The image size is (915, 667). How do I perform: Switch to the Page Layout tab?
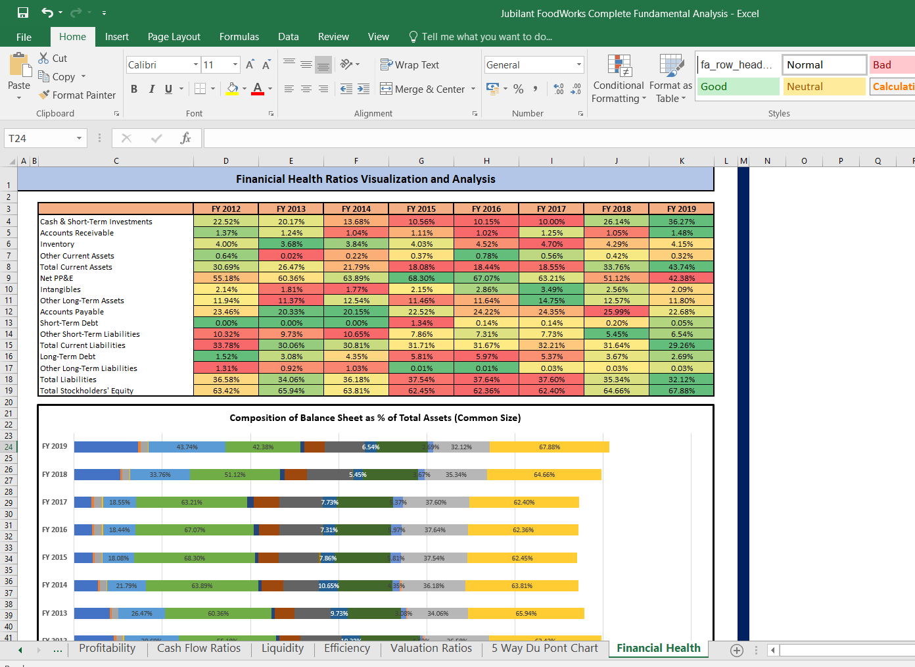pos(174,37)
